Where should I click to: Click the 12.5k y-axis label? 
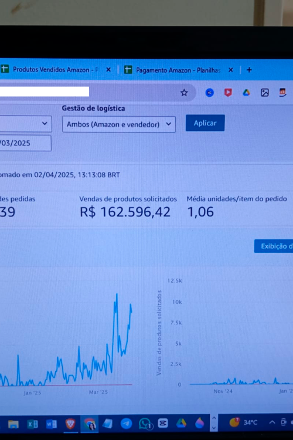click(x=175, y=280)
